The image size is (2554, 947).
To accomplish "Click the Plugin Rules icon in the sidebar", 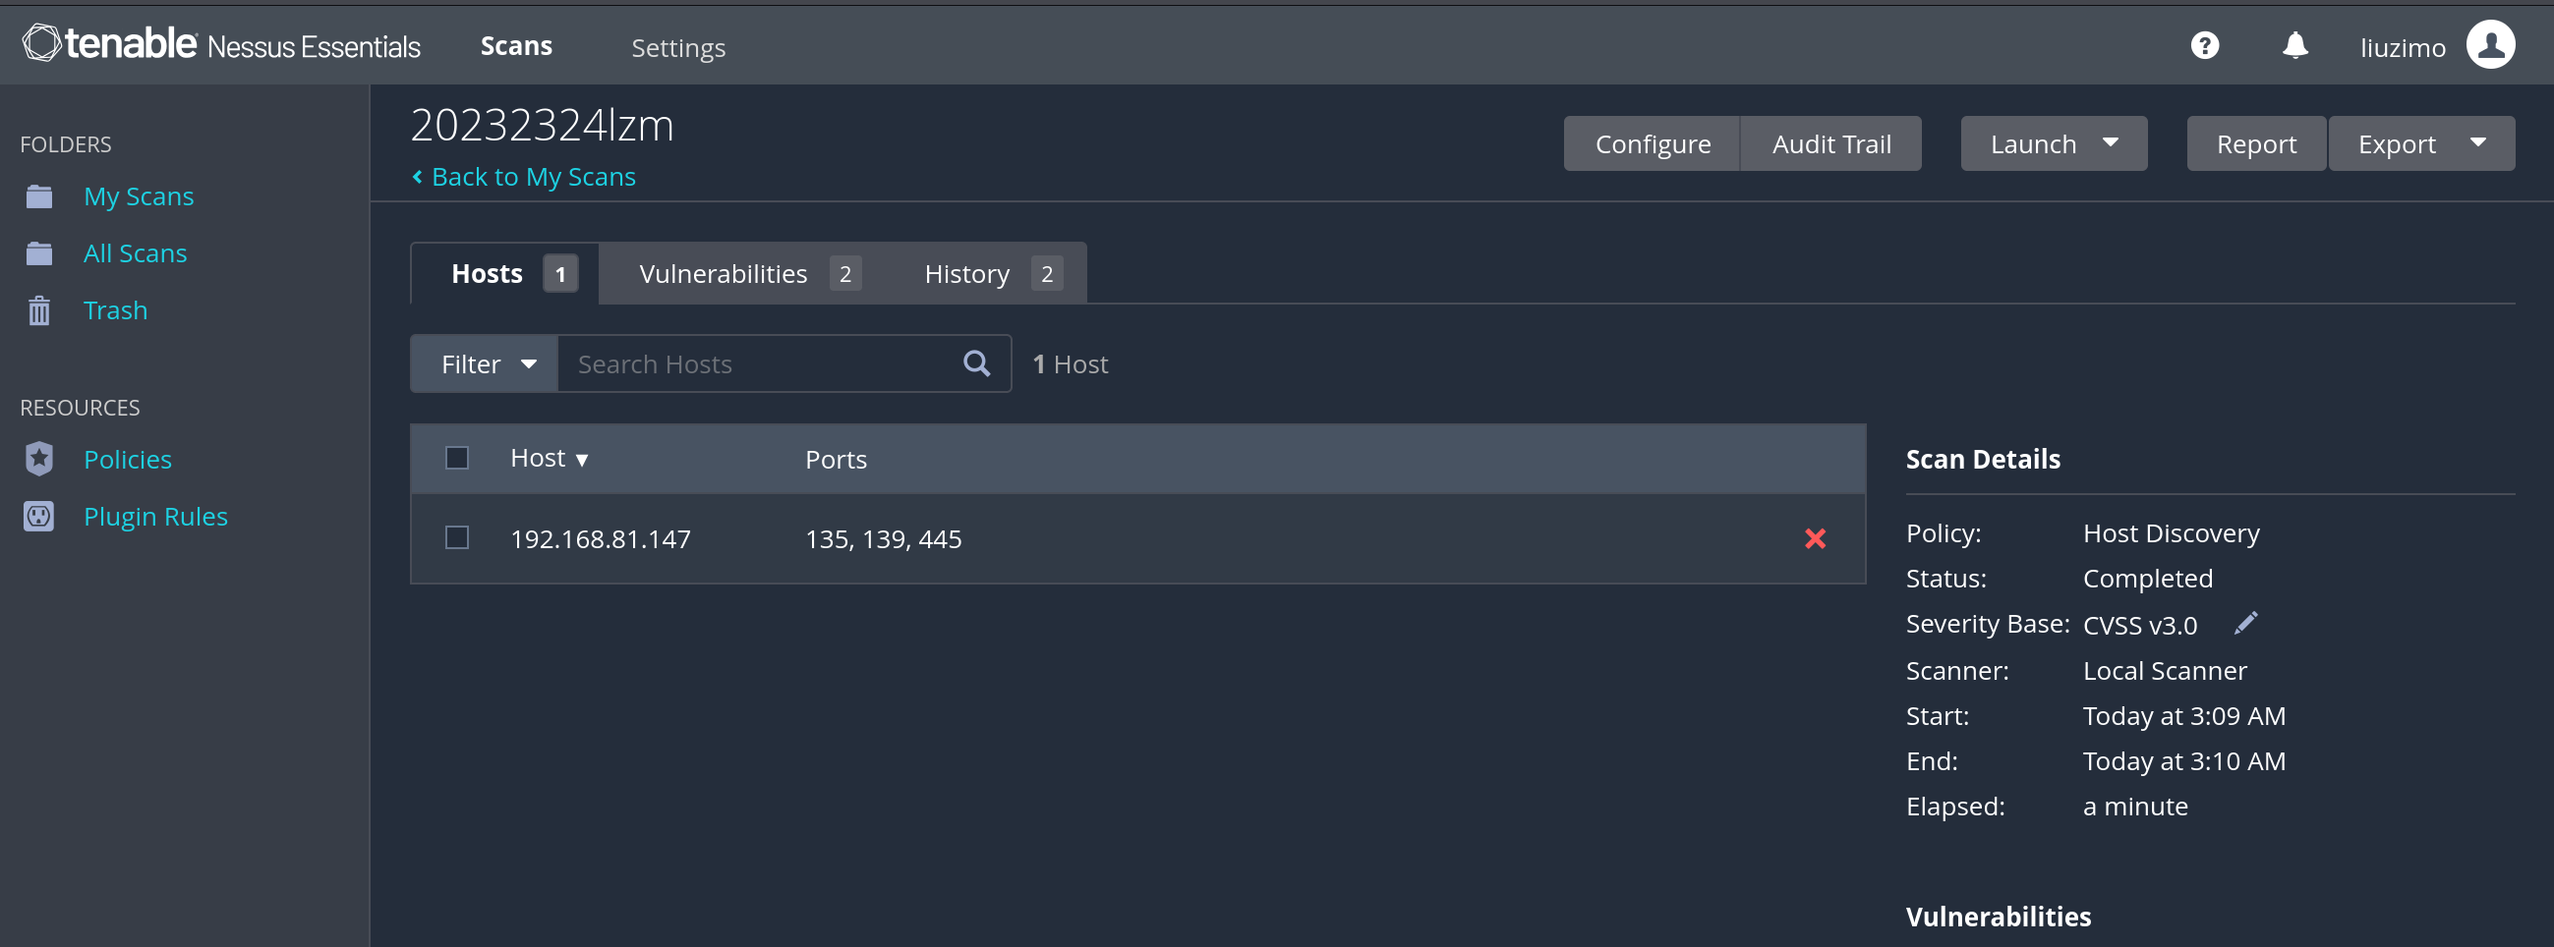I will point(39,517).
